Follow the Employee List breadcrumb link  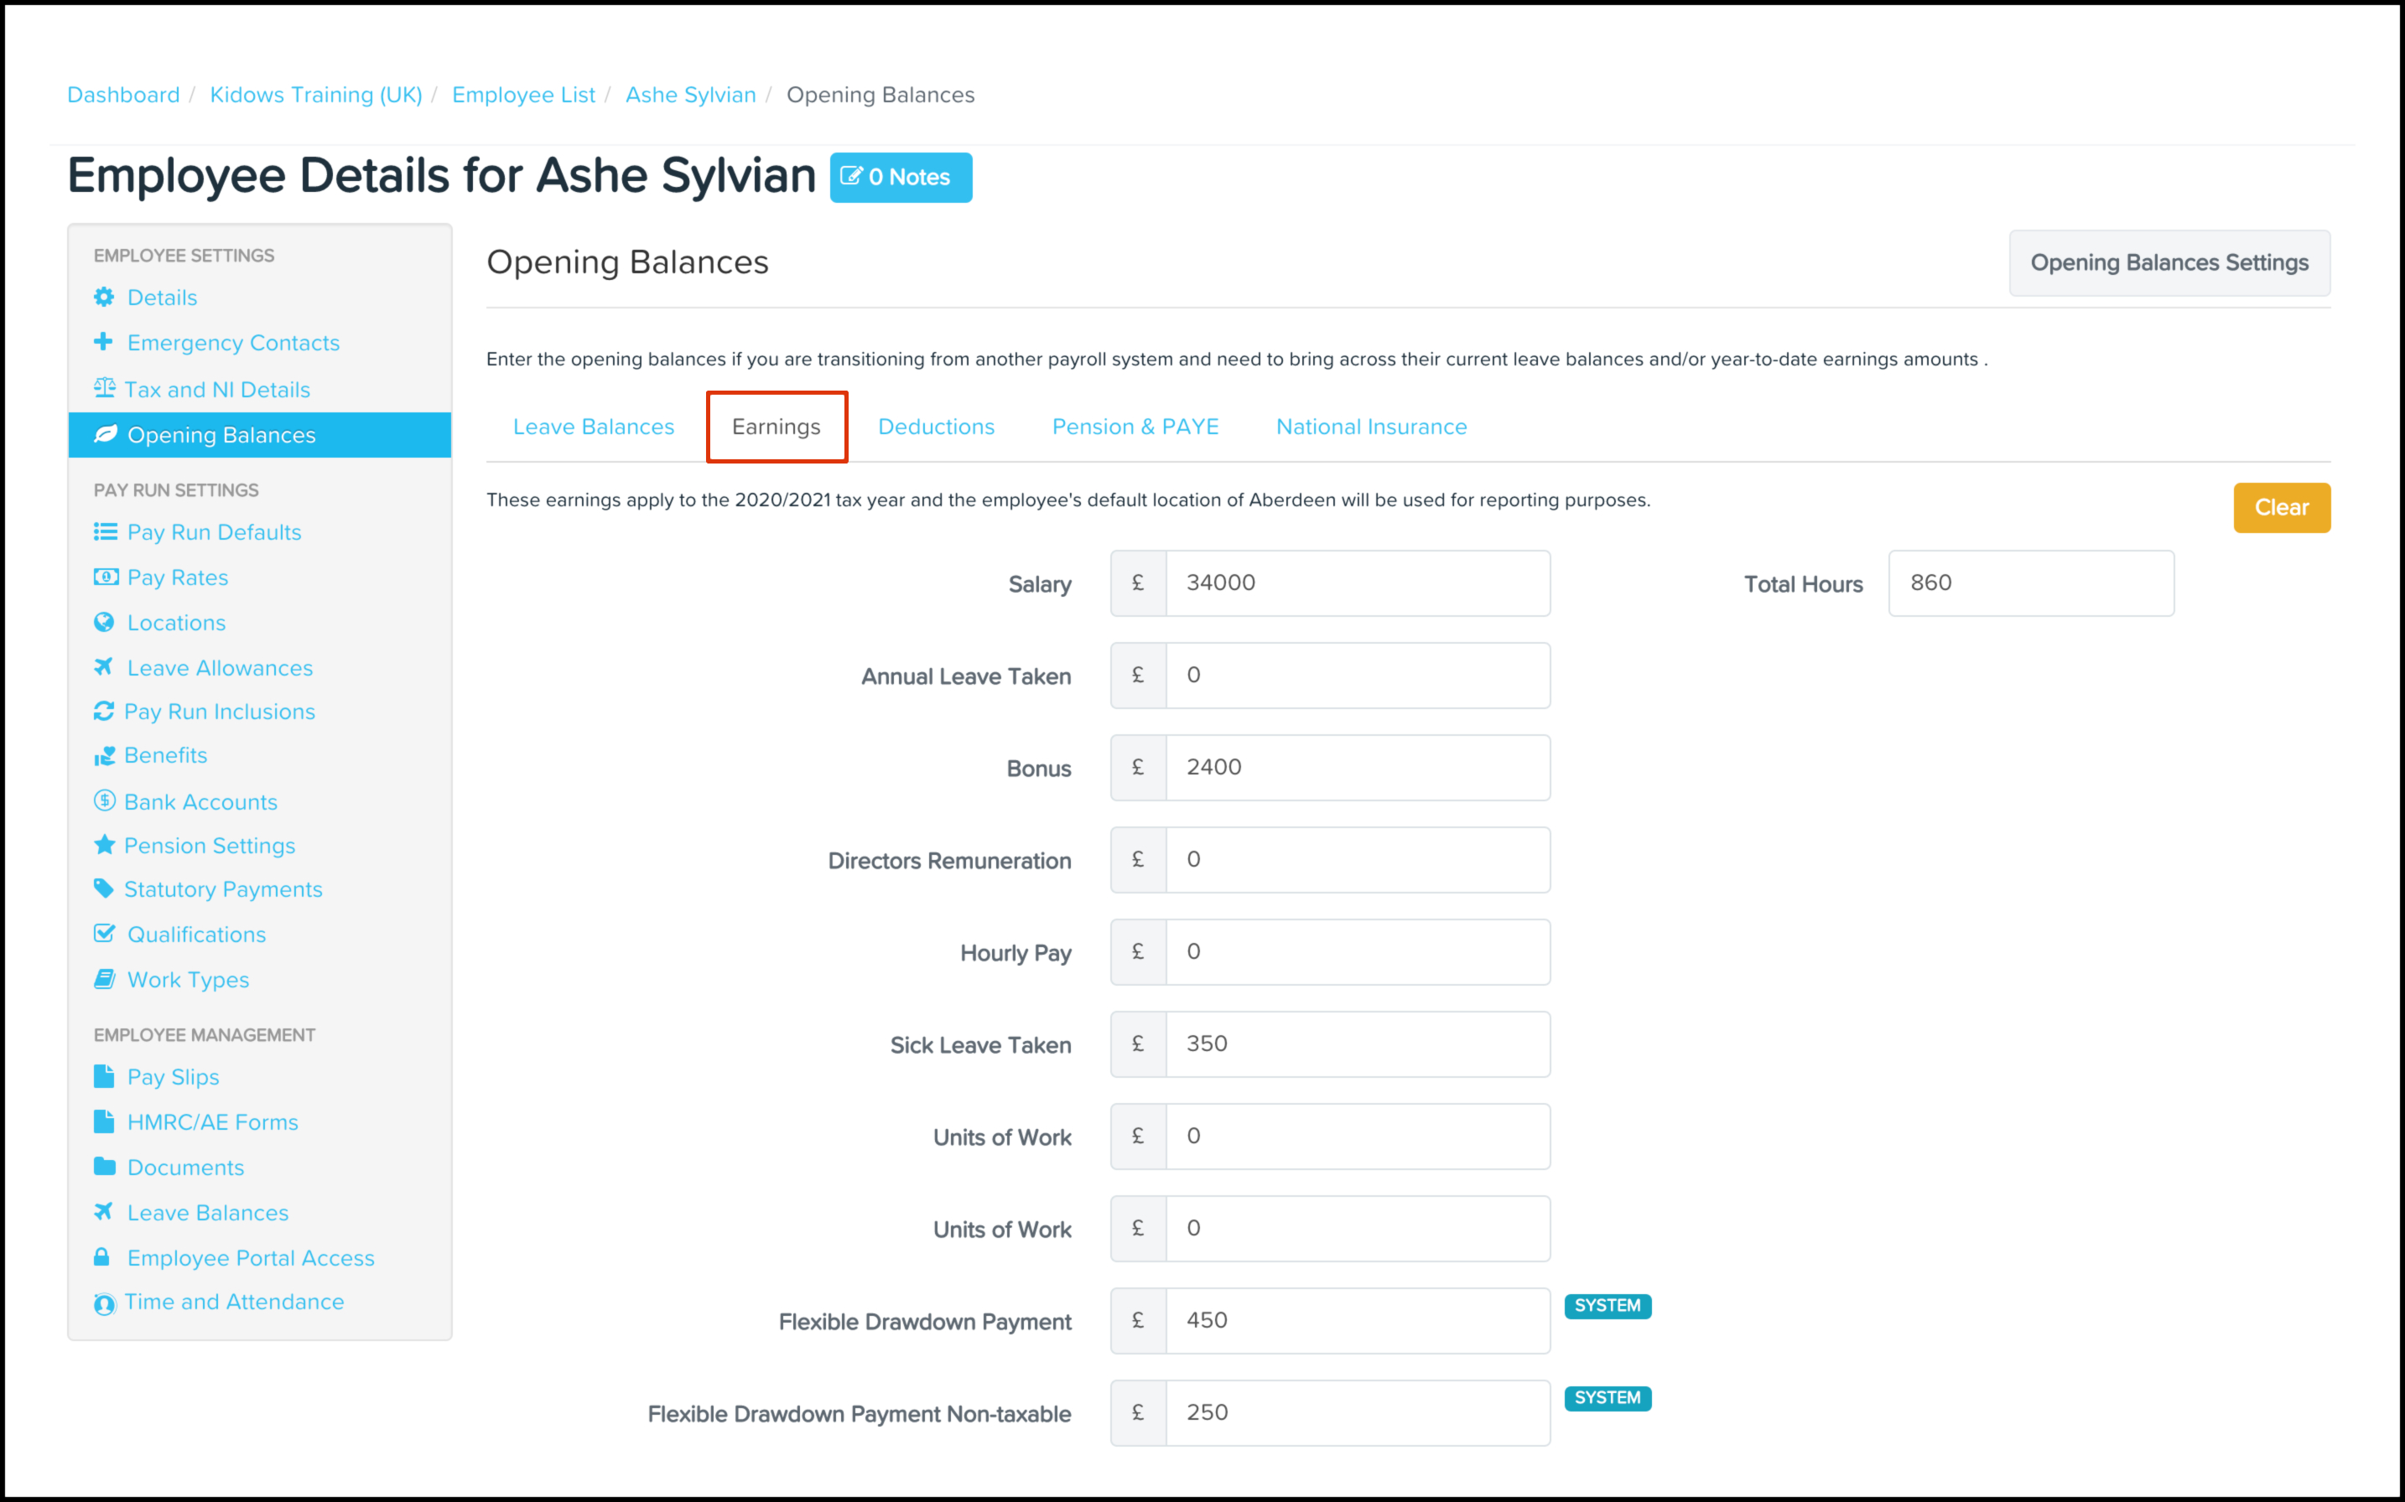tap(522, 96)
